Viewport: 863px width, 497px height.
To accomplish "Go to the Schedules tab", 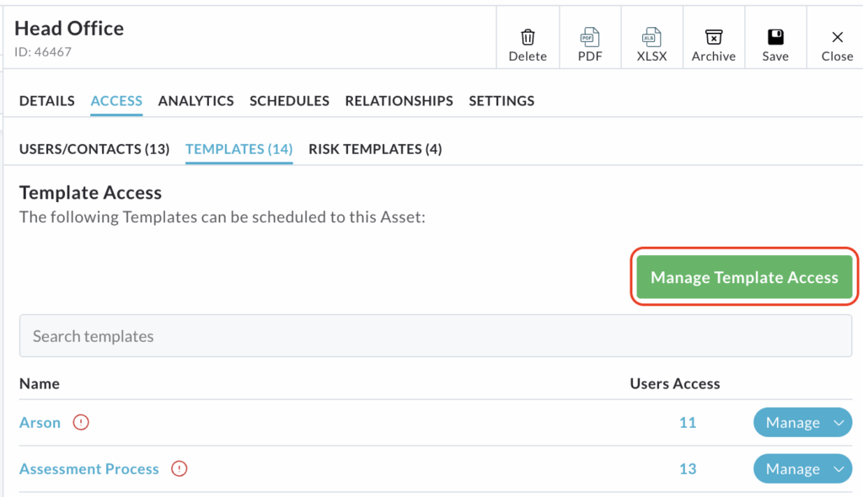I will (x=289, y=100).
